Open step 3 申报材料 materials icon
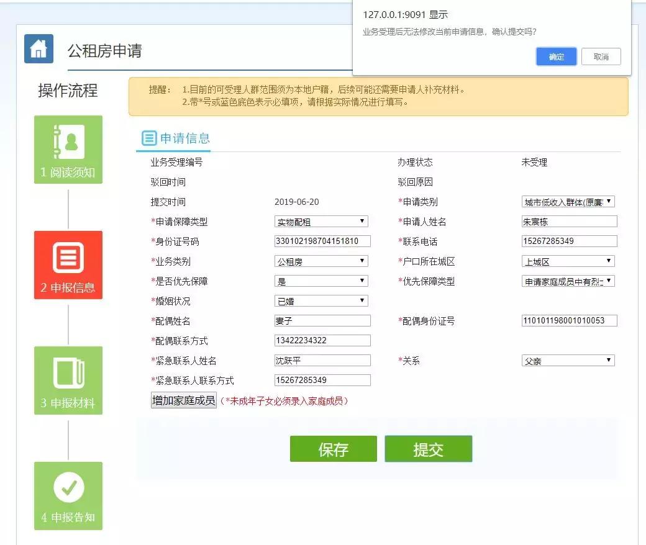The height and width of the screenshot is (545, 646). point(68,371)
